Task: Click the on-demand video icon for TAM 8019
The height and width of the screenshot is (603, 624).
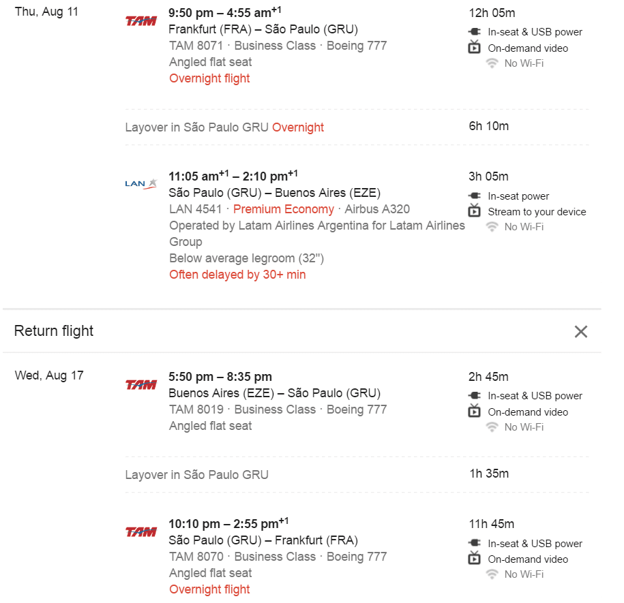Action: pyautogui.click(x=475, y=411)
